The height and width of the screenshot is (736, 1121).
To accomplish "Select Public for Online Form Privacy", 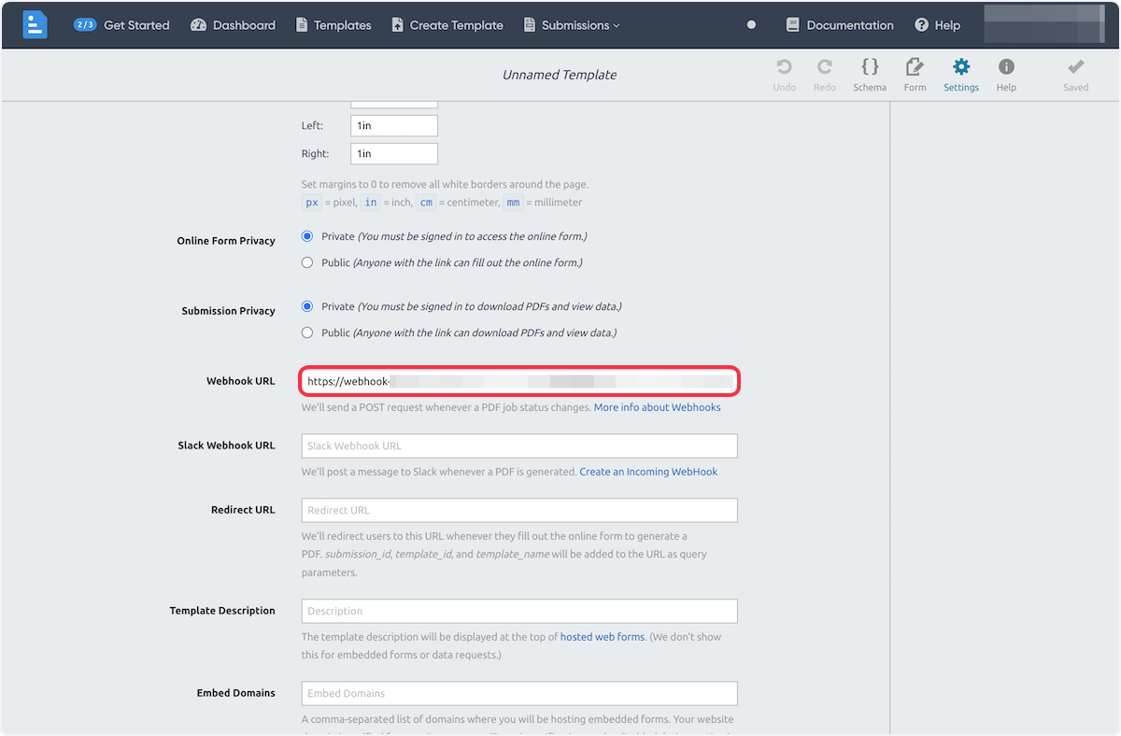I will coord(307,262).
